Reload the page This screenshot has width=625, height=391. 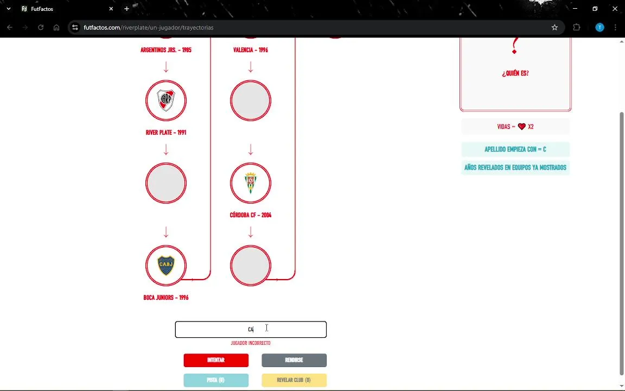pyautogui.click(x=41, y=28)
